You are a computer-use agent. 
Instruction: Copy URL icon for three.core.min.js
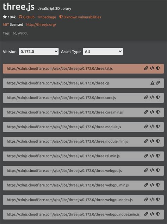[146, 112]
